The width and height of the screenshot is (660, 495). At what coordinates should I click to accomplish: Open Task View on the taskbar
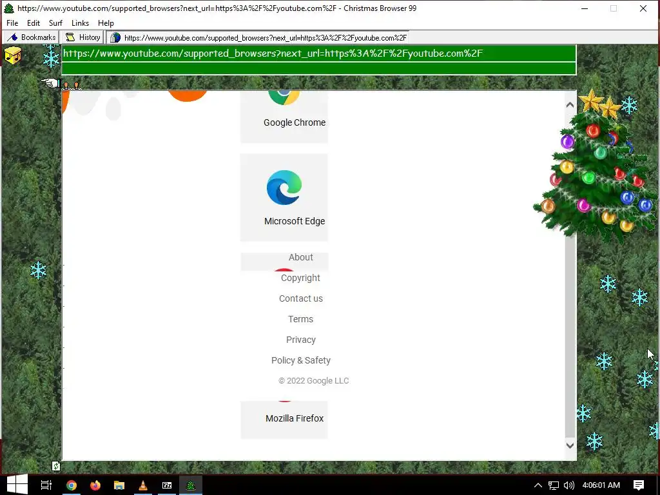[x=46, y=485]
